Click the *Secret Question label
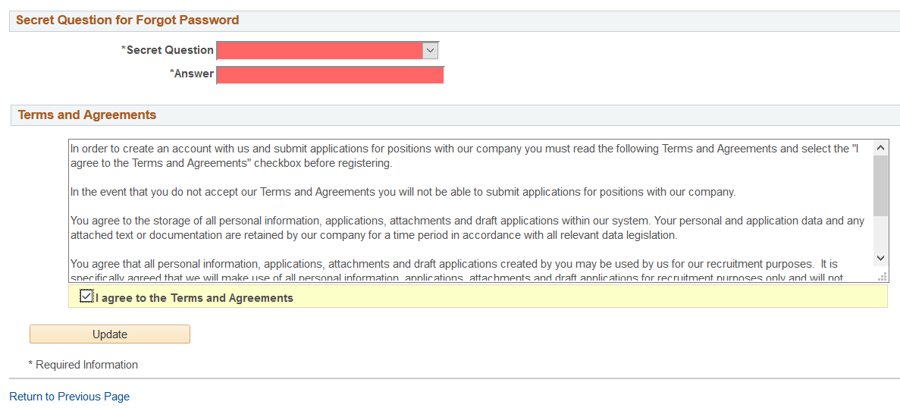This screenshot has height=408, width=900. tap(167, 50)
